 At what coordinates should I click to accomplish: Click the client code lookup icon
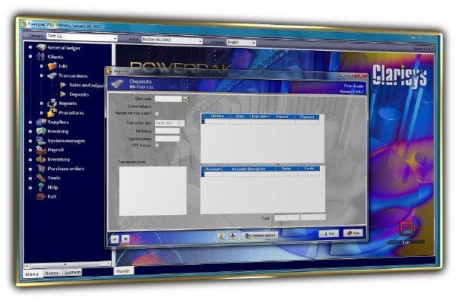(x=185, y=100)
